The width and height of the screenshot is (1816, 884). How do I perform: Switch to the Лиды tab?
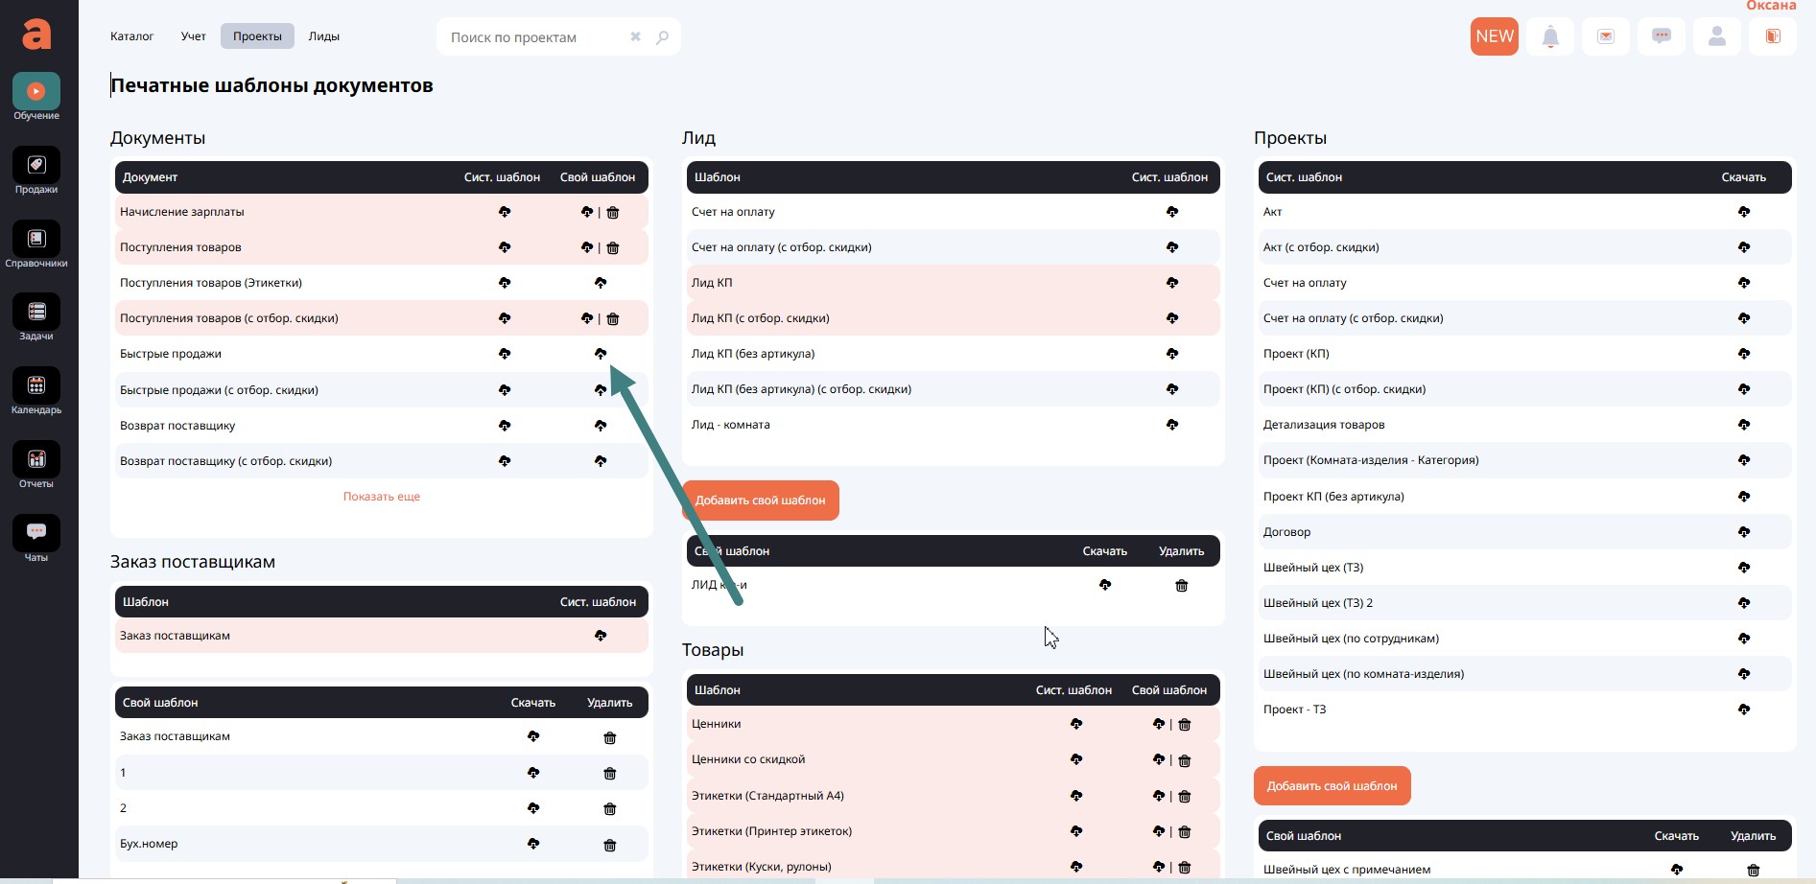323,36
